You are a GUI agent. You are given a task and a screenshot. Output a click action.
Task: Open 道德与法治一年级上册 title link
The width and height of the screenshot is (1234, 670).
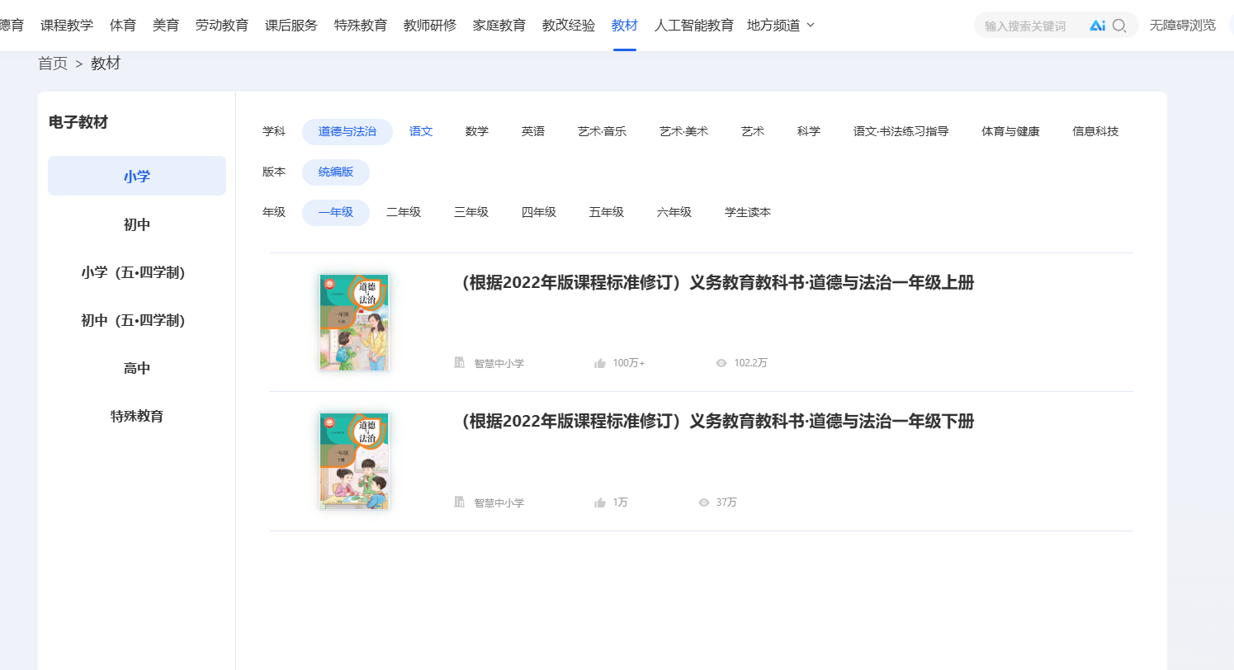click(x=715, y=283)
